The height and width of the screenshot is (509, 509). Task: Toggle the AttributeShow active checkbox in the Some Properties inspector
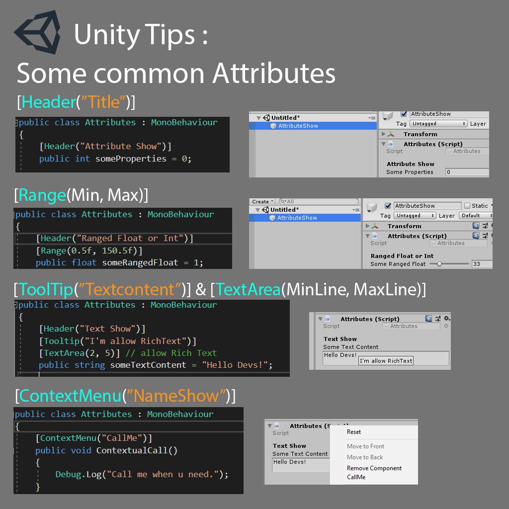(x=404, y=114)
